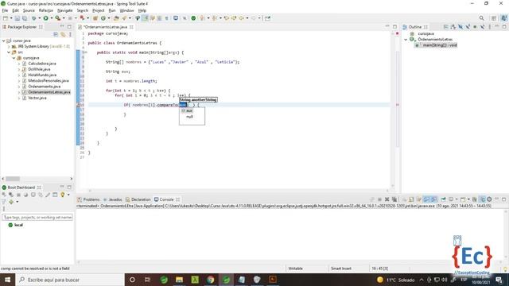Screen dimensions: 509x286
Task: Open the File menu
Action: [5, 10]
